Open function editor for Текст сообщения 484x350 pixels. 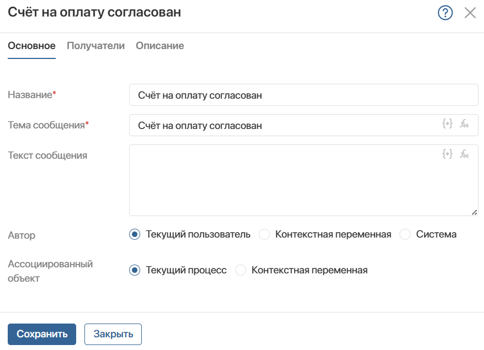click(464, 154)
